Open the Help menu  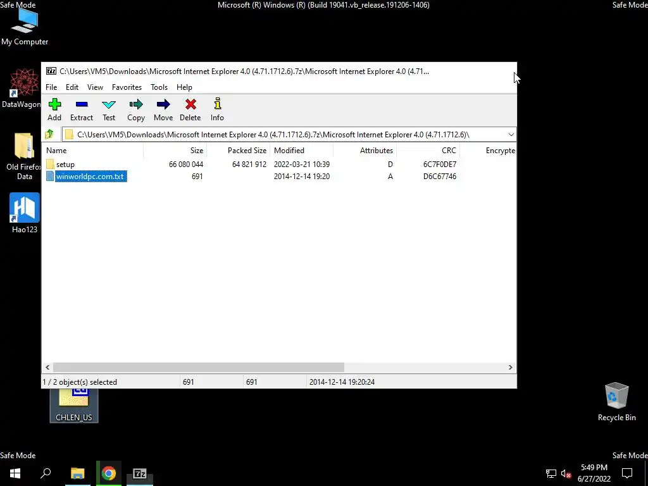(184, 87)
